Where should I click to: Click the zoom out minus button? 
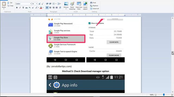[x=156, y=95]
